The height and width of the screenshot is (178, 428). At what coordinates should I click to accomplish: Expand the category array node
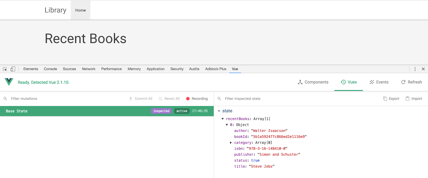231,143
